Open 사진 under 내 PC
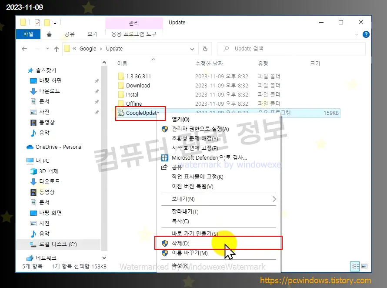 coord(44,223)
